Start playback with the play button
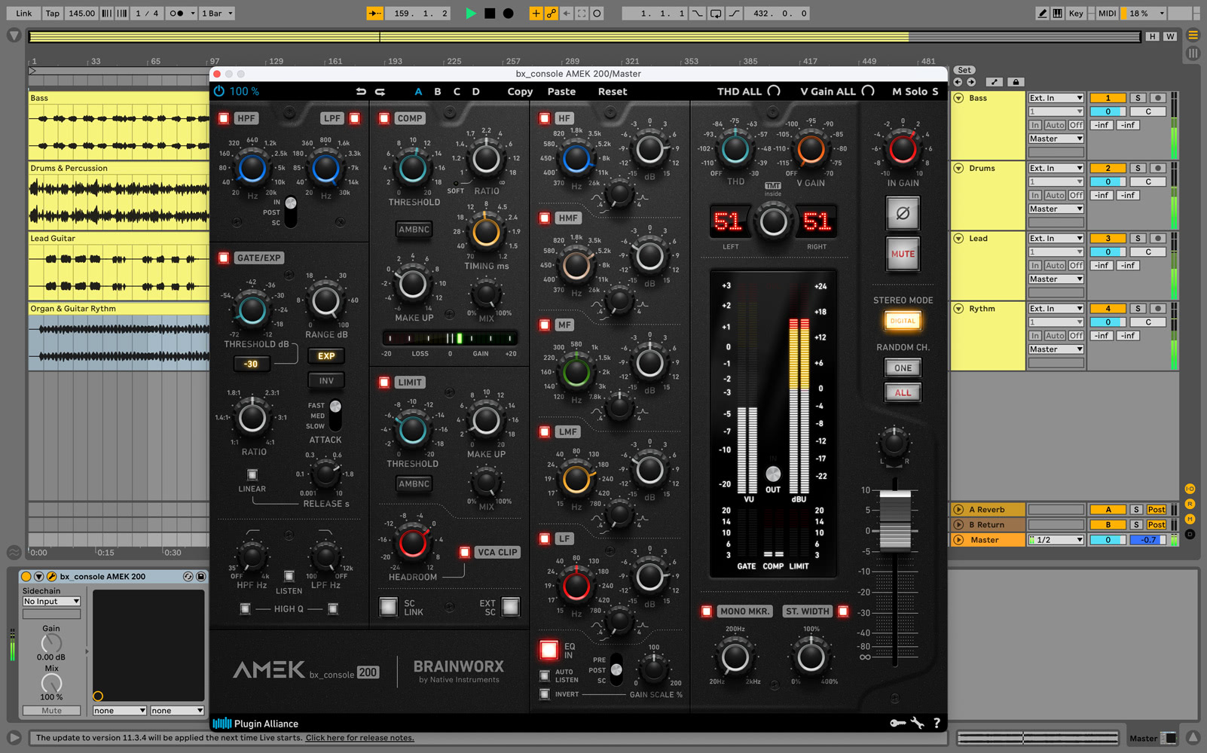This screenshot has width=1207, height=753. 471,13
